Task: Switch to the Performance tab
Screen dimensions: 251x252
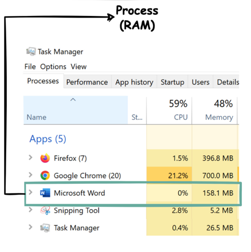Action: pos(87,82)
